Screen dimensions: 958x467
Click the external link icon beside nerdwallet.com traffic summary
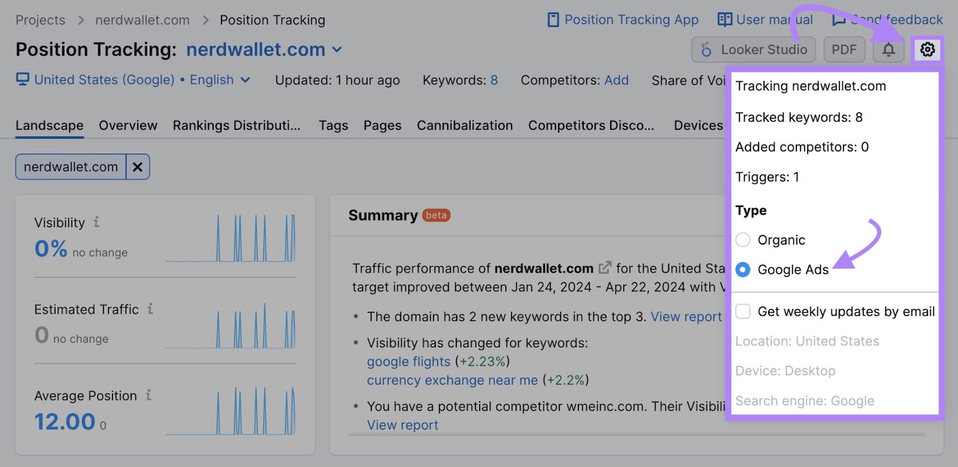605,267
